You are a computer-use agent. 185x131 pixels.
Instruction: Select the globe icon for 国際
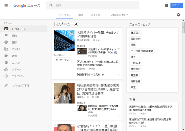pyautogui.click(x=6, y=42)
